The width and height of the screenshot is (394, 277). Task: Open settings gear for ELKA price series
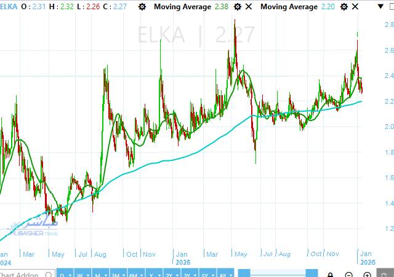143,7
